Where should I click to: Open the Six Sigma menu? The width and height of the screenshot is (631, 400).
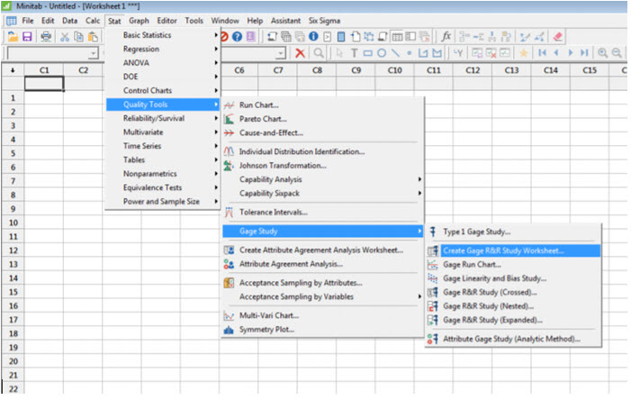click(324, 21)
